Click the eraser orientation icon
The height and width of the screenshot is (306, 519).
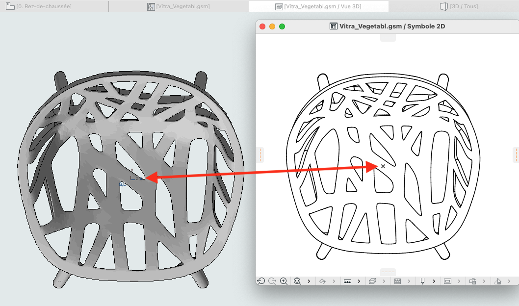[322, 281]
